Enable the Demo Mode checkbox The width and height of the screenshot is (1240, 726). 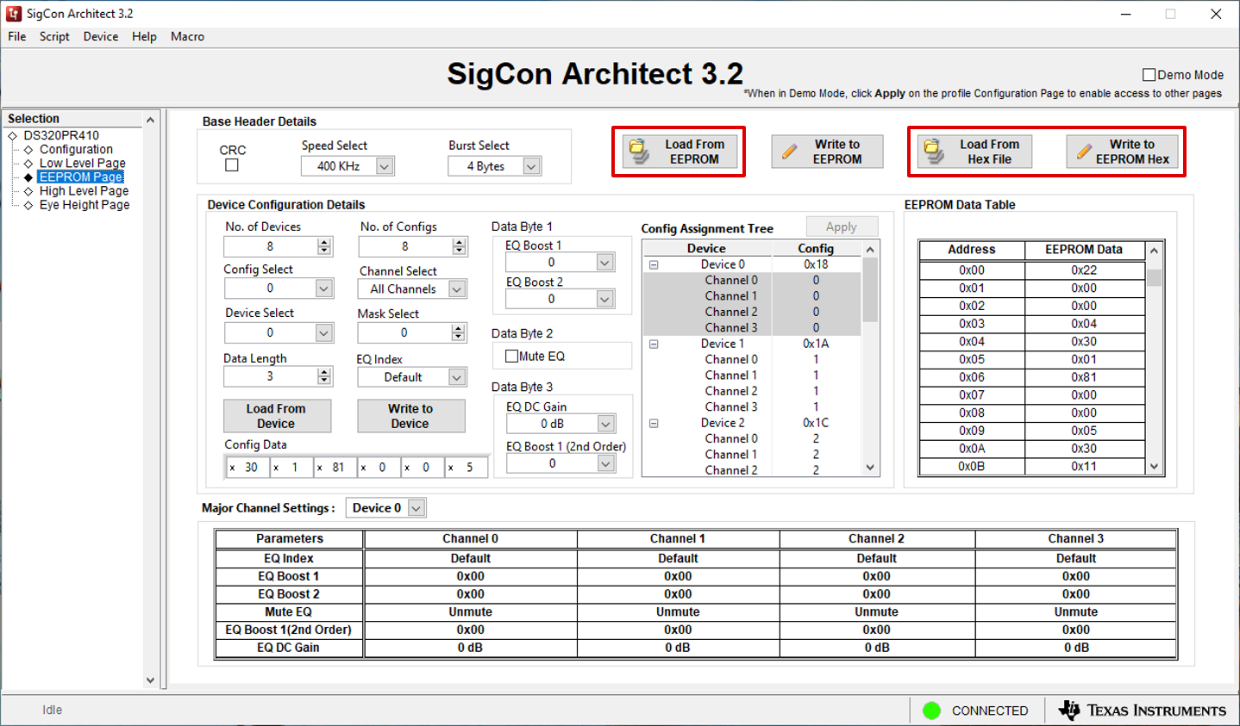coord(1149,75)
